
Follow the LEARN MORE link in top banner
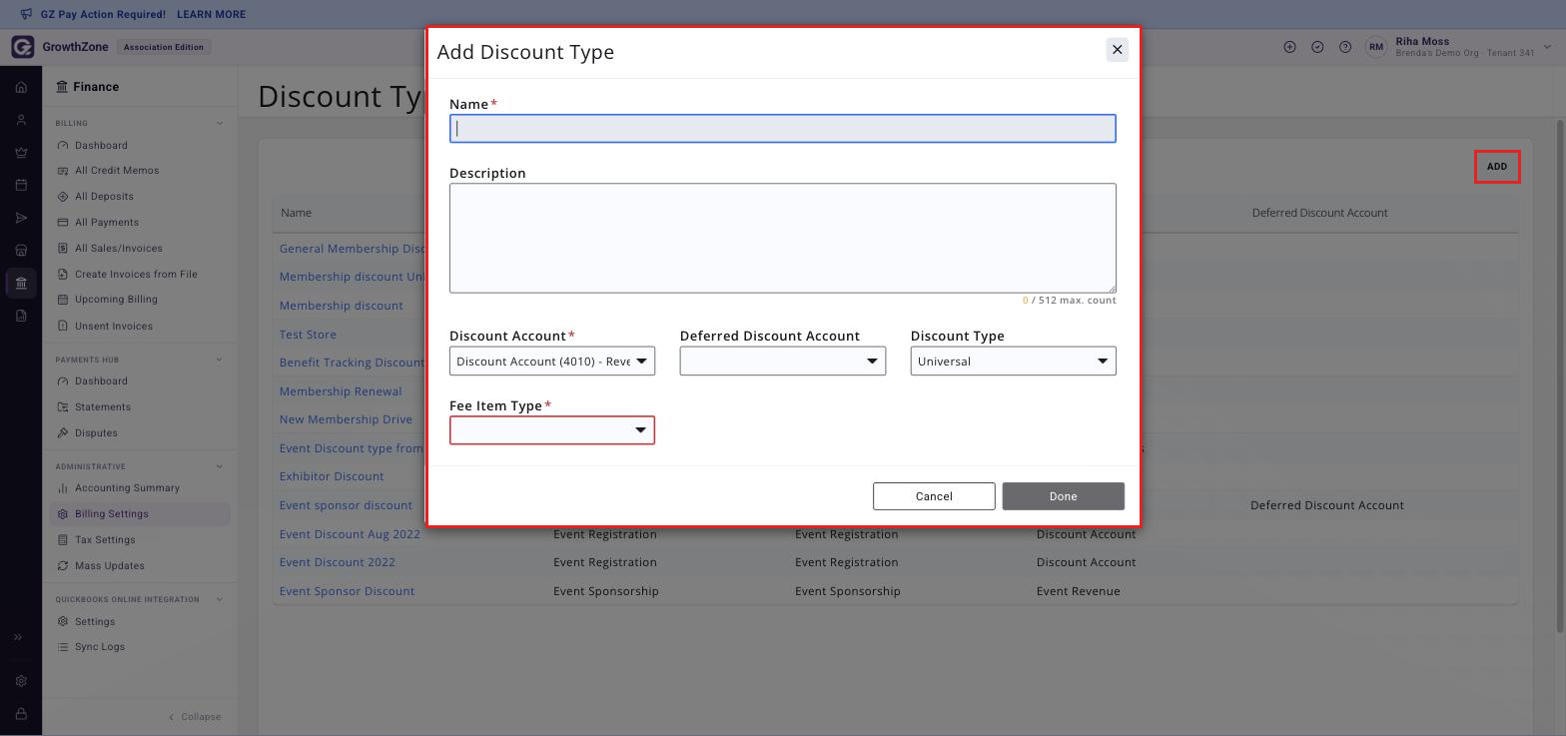211,14
